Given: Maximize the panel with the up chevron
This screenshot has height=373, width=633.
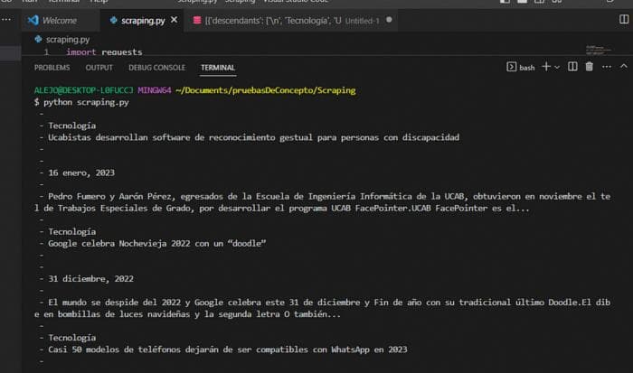Looking at the screenshot, I should (x=624, y=67).
